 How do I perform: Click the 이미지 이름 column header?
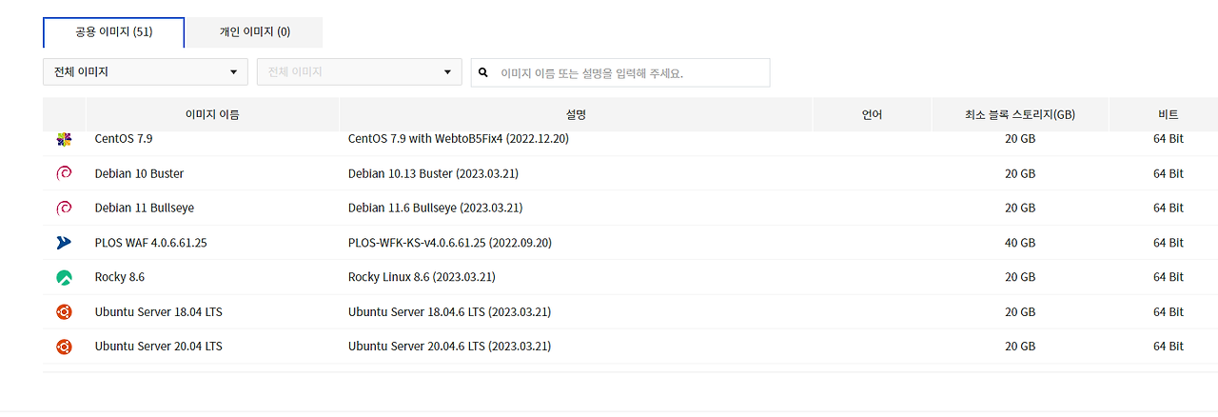[212, 114]
